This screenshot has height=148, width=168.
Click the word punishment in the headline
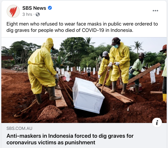[x=80, y=142]
